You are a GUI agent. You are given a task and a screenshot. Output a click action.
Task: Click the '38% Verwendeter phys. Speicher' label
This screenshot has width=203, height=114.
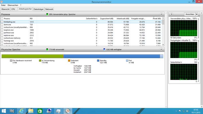62,14
